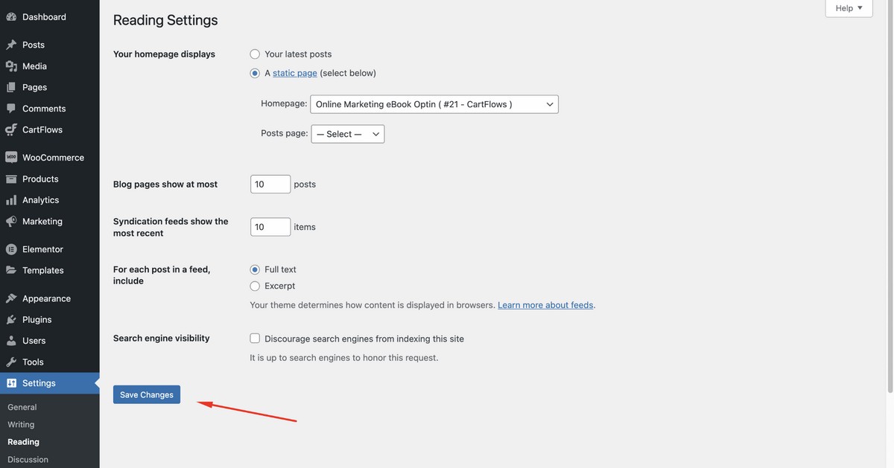Open Users menu item
This screenshot has height=468, width=894.
50,341
